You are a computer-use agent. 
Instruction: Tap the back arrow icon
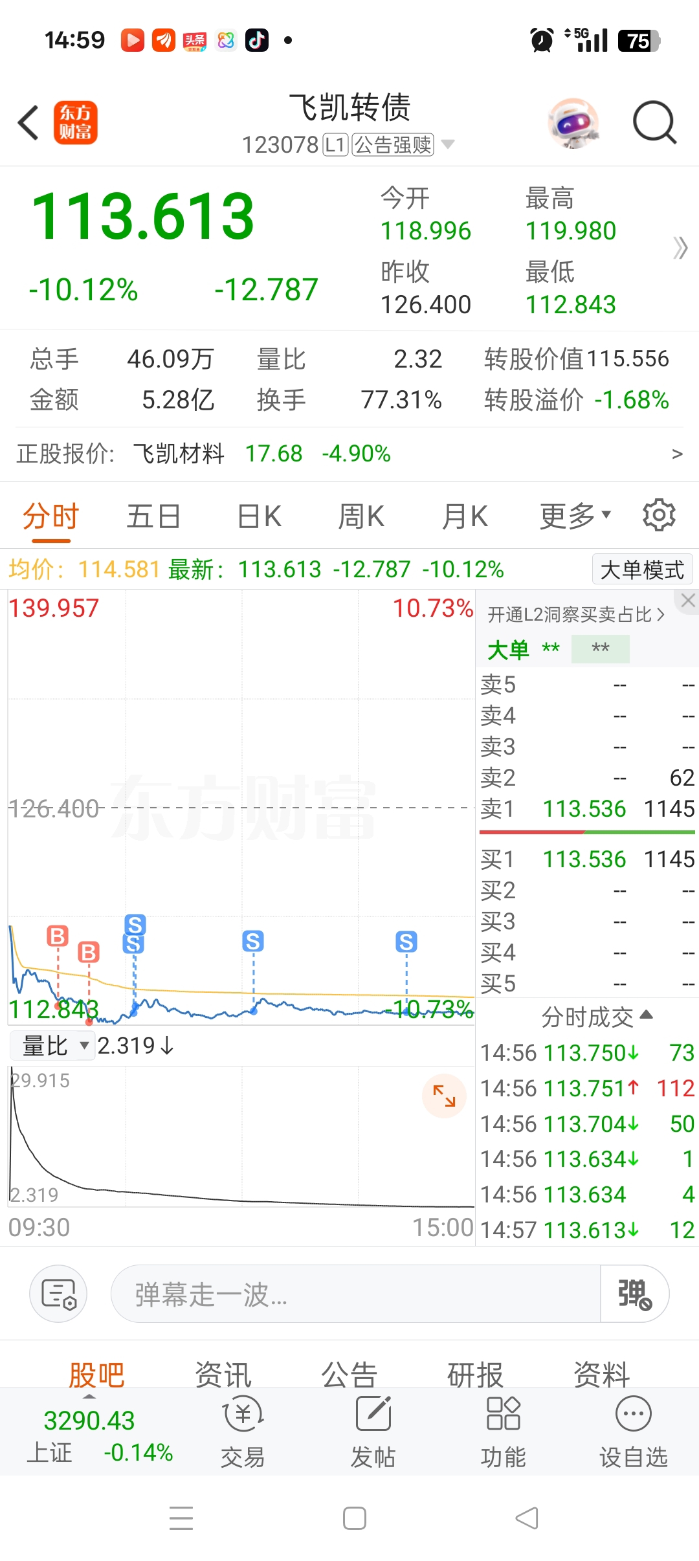click(x=28, y=122)
